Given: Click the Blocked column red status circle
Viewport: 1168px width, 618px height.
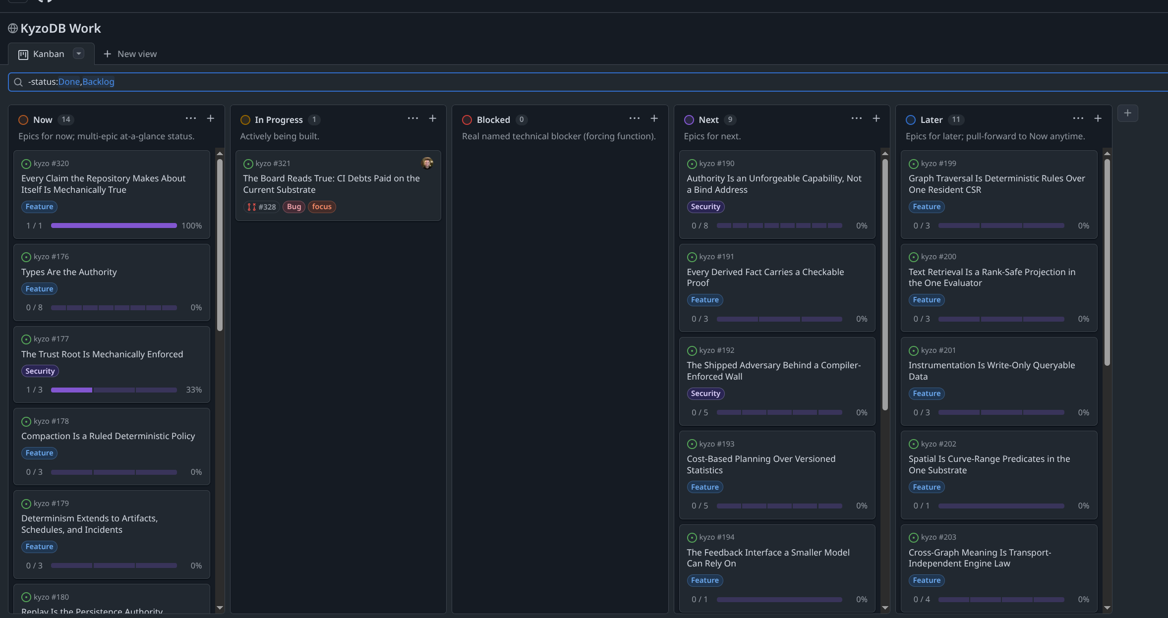Looking at the screenshot, I should 467,120.
